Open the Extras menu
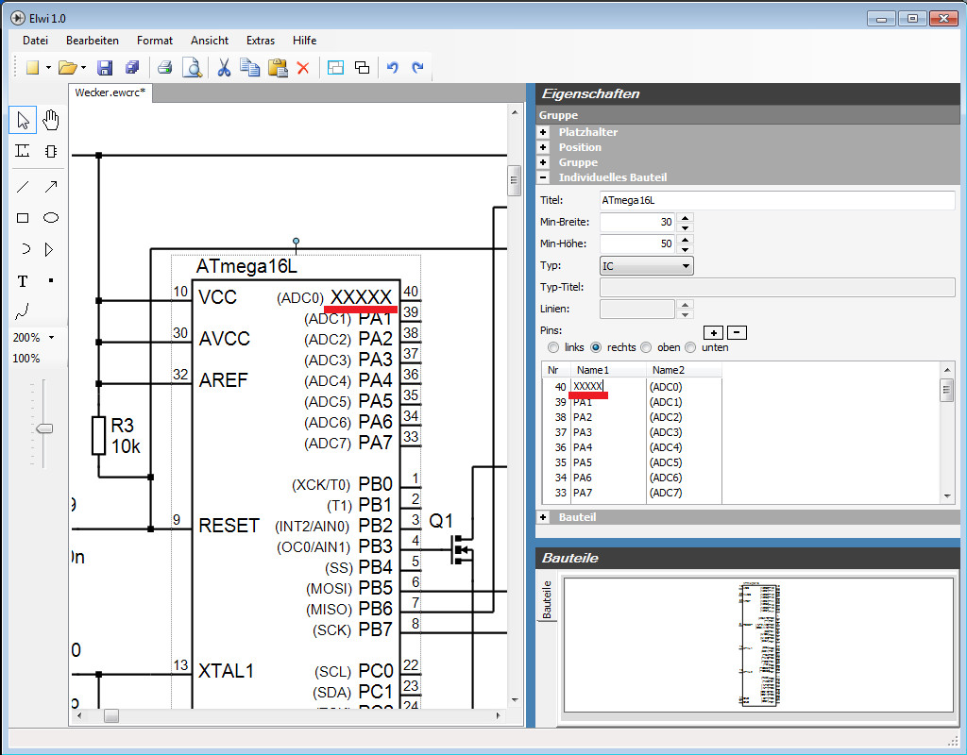The width and height of the screenshot is (967, 755). click(x=261, y=41)
